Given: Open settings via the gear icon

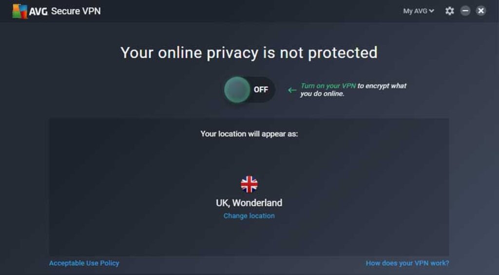Looking at the screenshot, I should [x=449, y=11].
